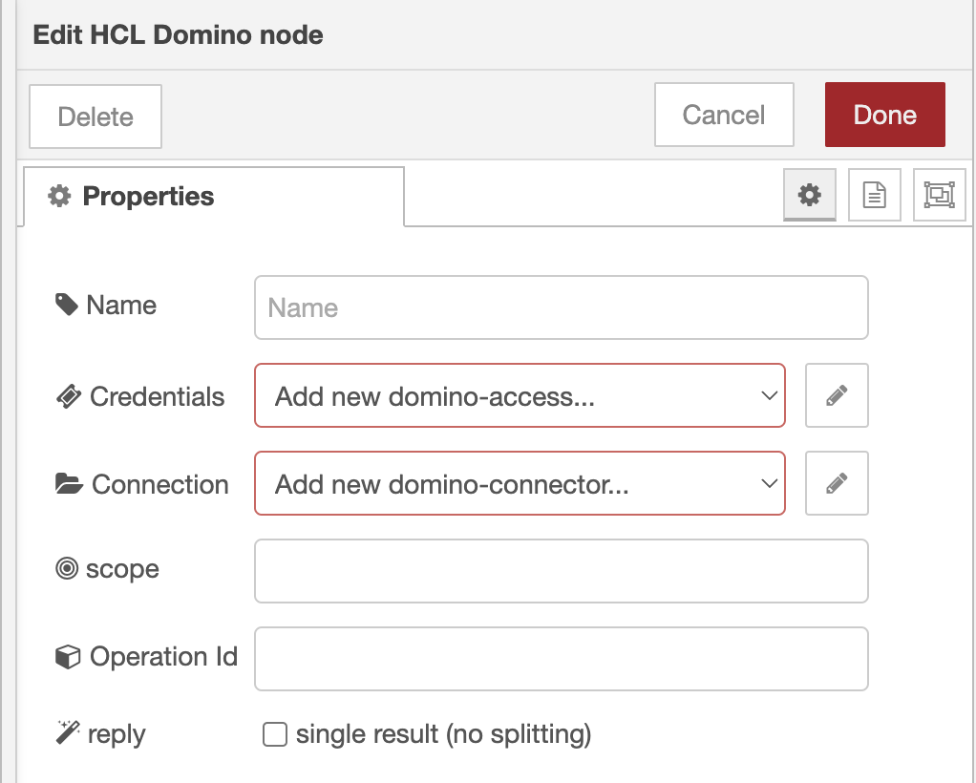Edit Connection with pencil button
Image resolution: width=976 pixels, height=783 pixels.
click(x=837, y=483)
